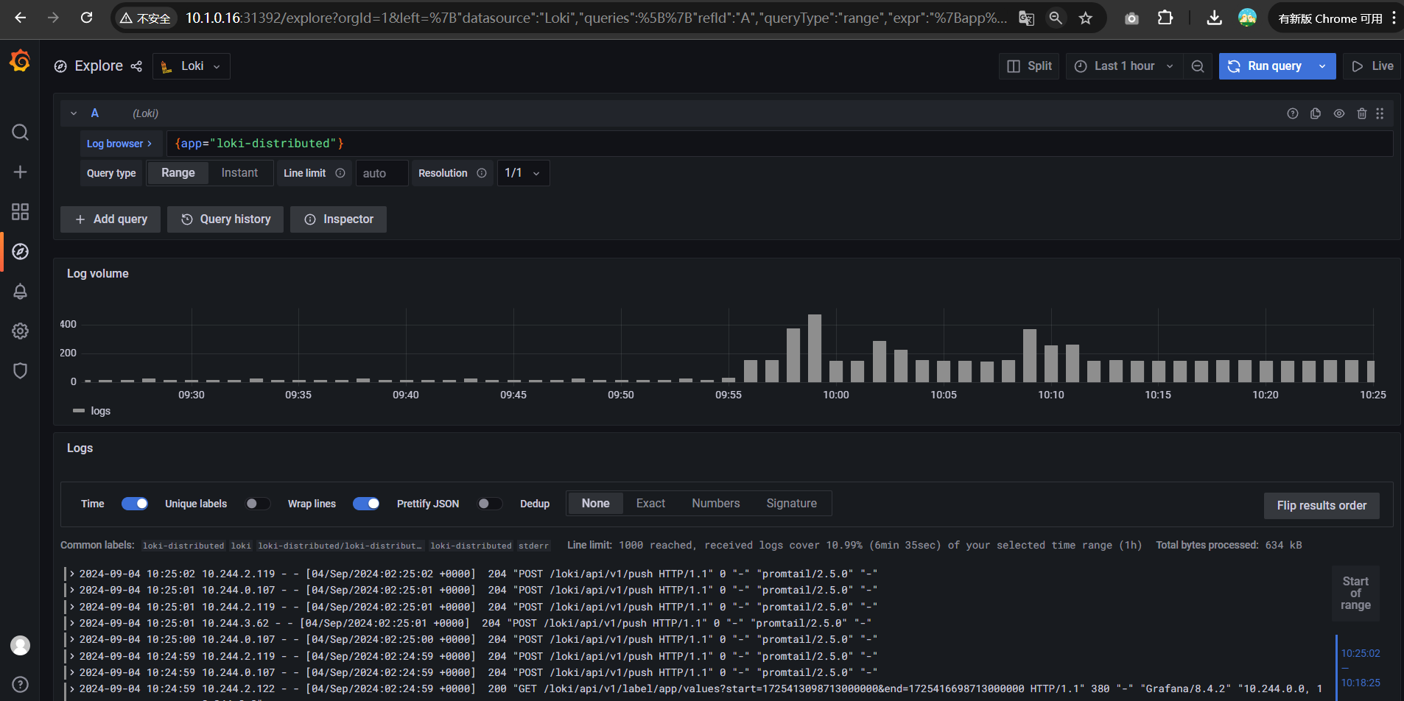
Task: Open the browser extensions puzzle icon
Action: coord(1165,18)
